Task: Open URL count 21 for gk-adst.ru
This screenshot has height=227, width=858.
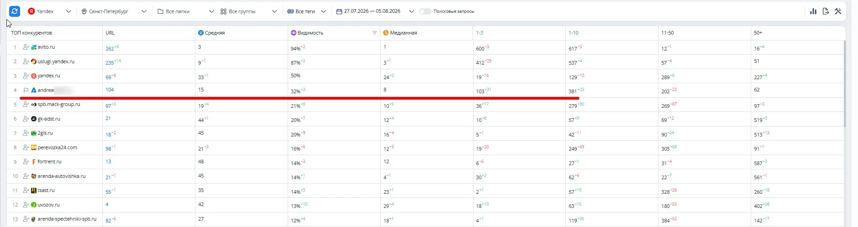Action: 108,118
